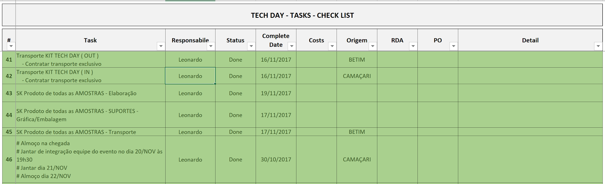Select the Done status cell in row 41
Screen dimensions: 605x184
point(236,59)
